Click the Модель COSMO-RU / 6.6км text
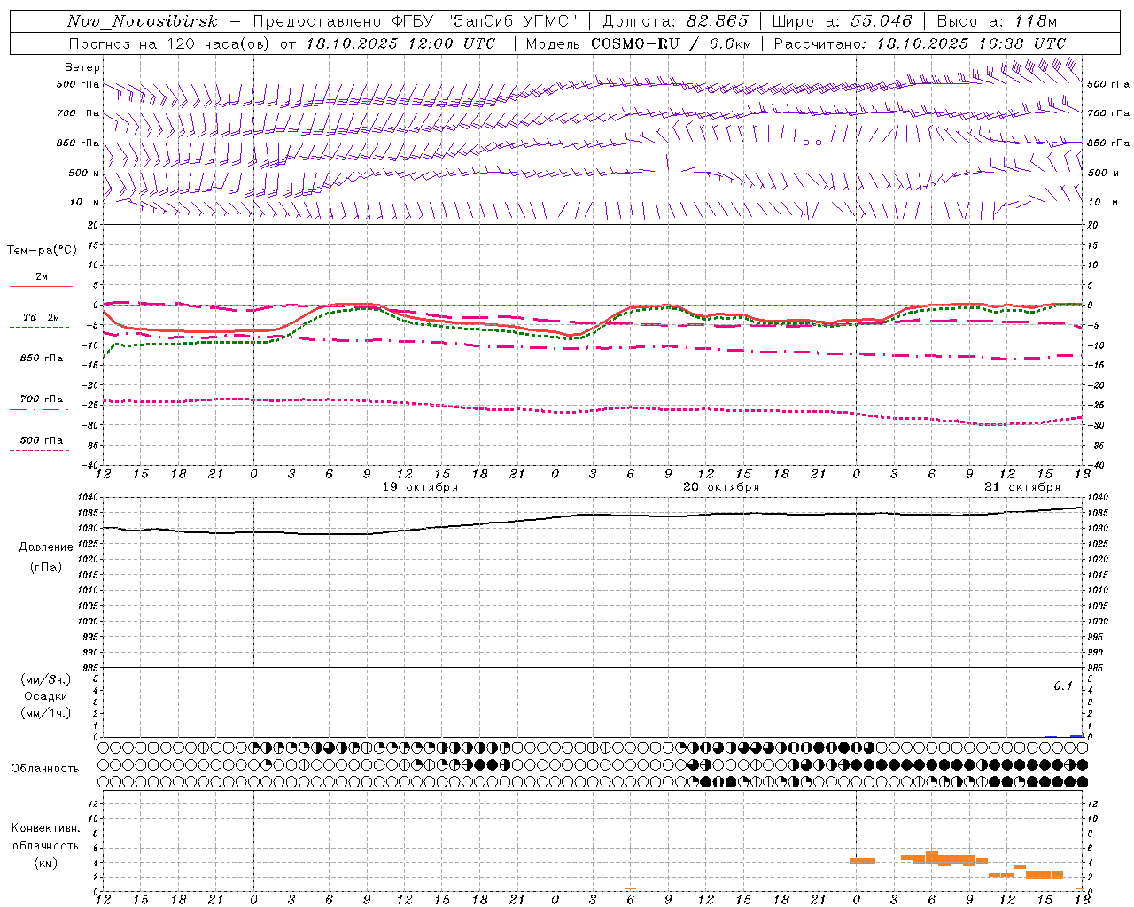 [639, 43]
